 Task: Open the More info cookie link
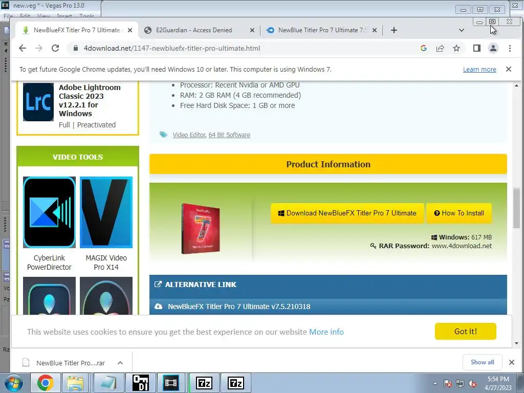click(326, 332)
